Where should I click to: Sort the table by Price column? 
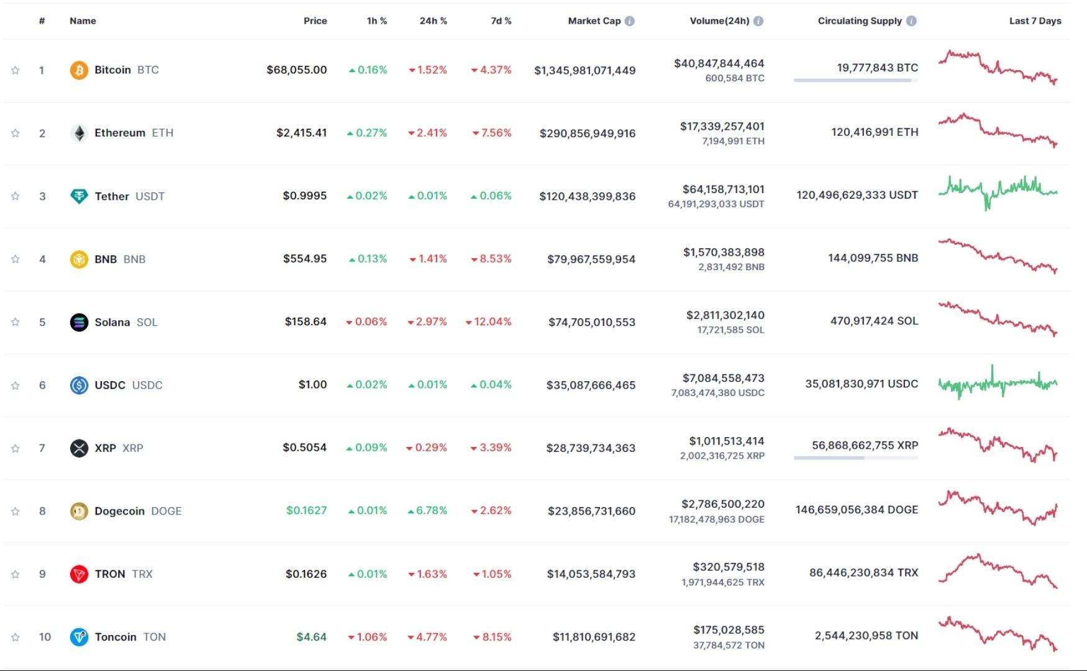pyautogui.click(x=315, y=20)
